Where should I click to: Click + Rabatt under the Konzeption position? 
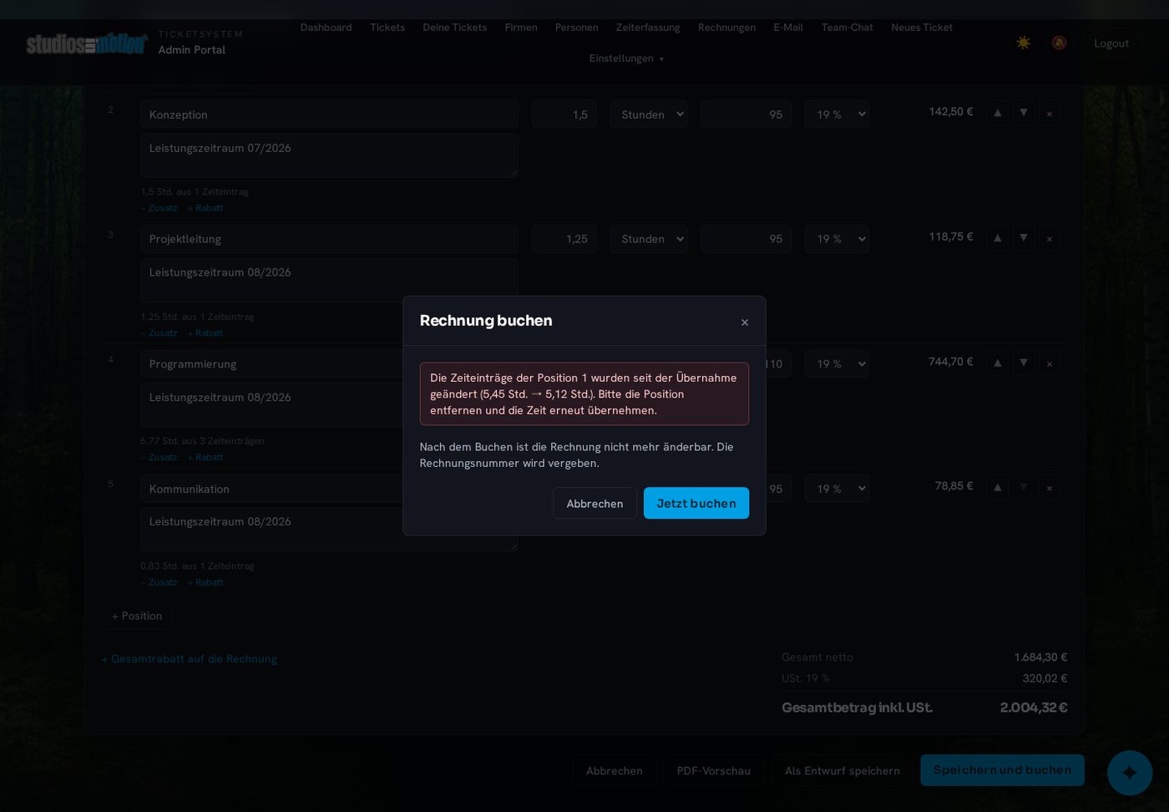point(205,208)
